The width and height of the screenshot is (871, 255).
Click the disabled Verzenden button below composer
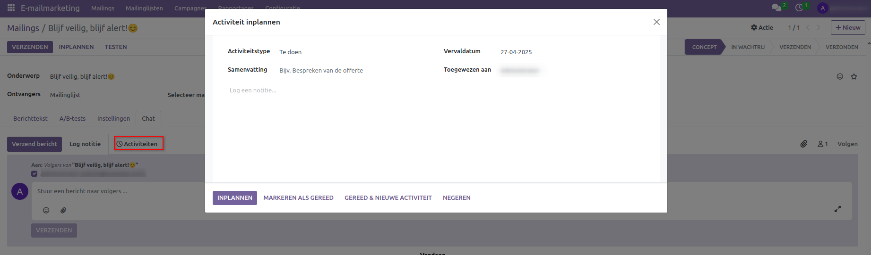[x=54, y=230]
